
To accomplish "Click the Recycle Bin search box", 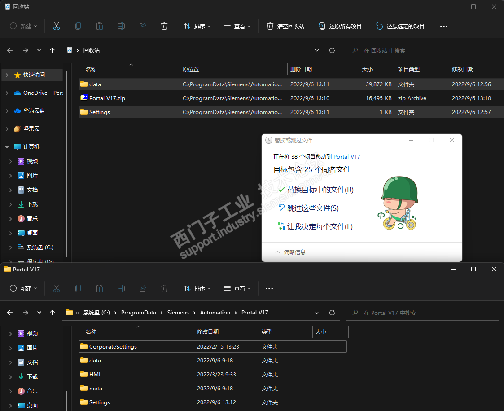I will 422,50.
